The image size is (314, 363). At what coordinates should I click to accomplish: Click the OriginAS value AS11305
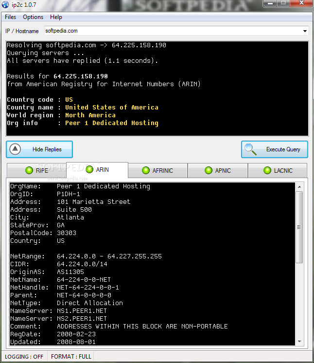click(x=70, y=272)
